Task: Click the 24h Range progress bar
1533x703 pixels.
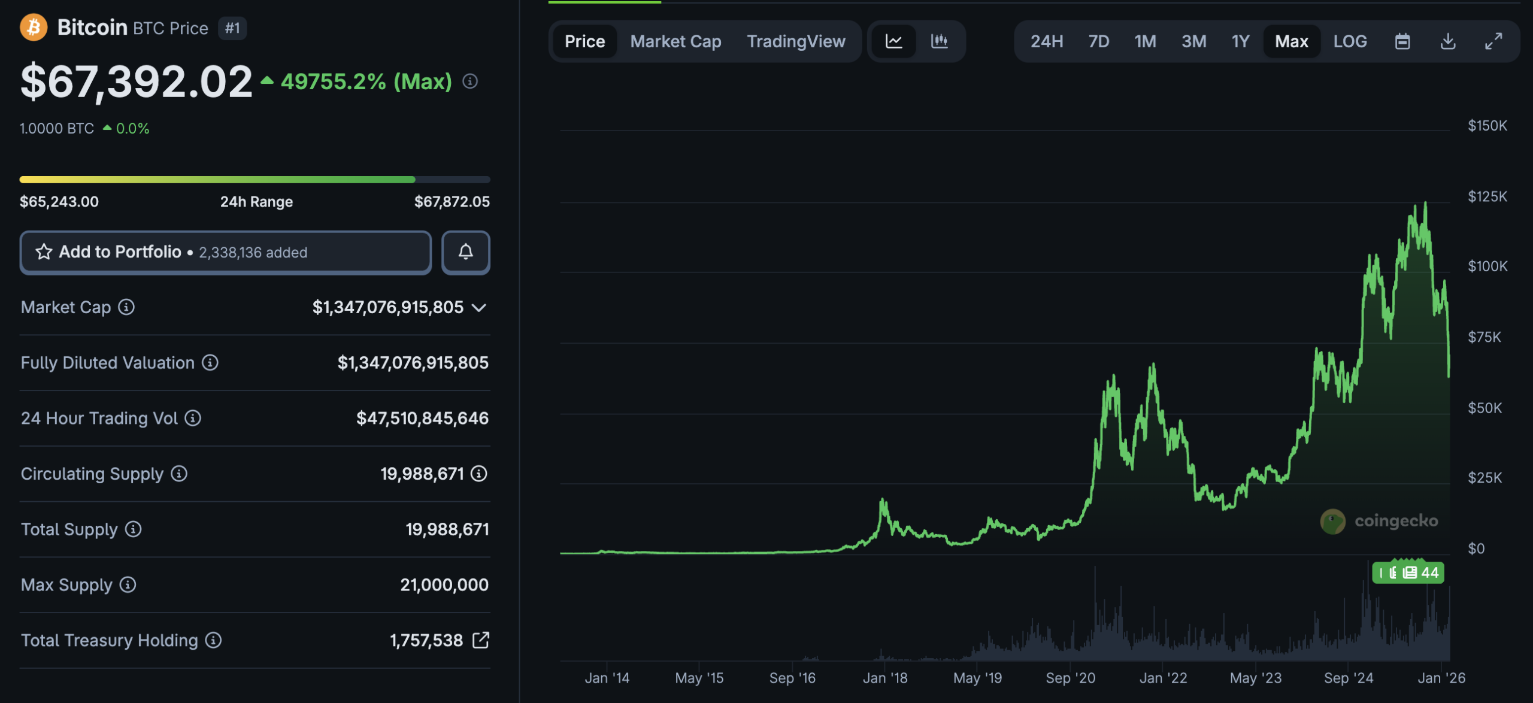Action: 255,180
